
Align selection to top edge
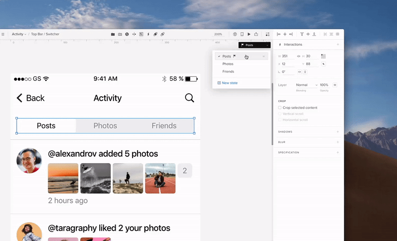302,34
